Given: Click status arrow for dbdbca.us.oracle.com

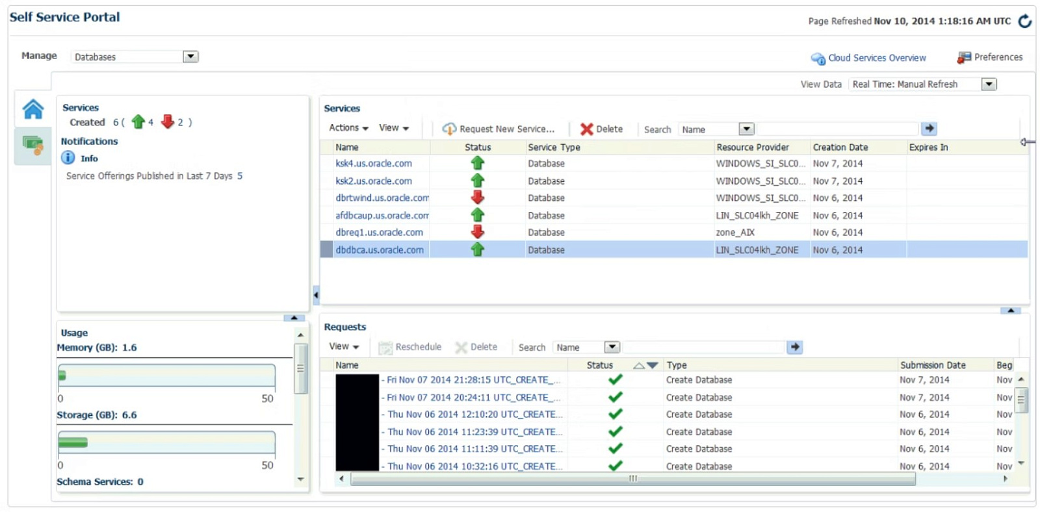Looking at the screenshot, I should (x=478, y=250).
